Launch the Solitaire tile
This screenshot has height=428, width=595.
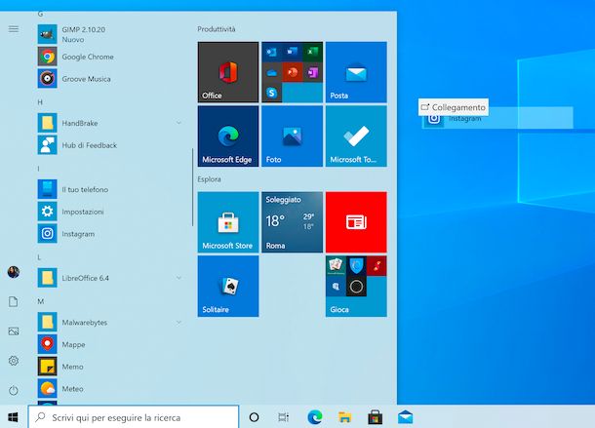pyautogui.click(x=228, y=286)
